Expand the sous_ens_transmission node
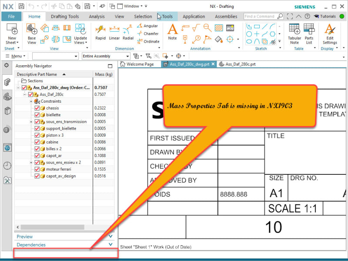The image size is (348, 261). (x=31, y=122)
